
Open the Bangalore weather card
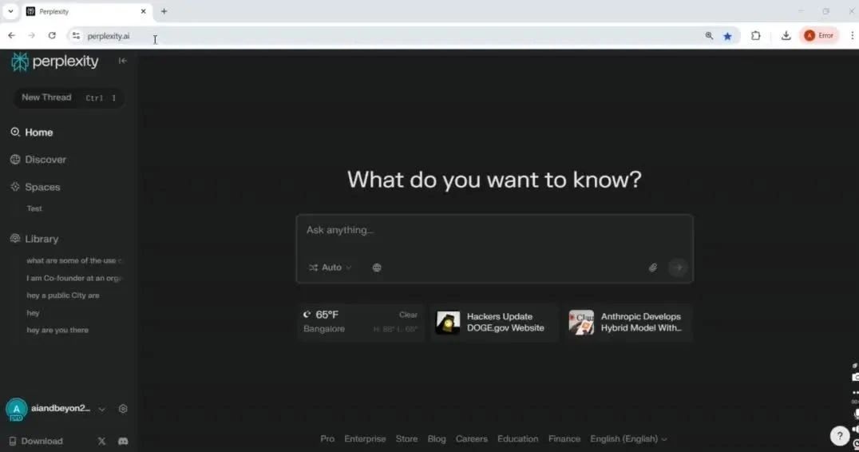click(361, 322)
